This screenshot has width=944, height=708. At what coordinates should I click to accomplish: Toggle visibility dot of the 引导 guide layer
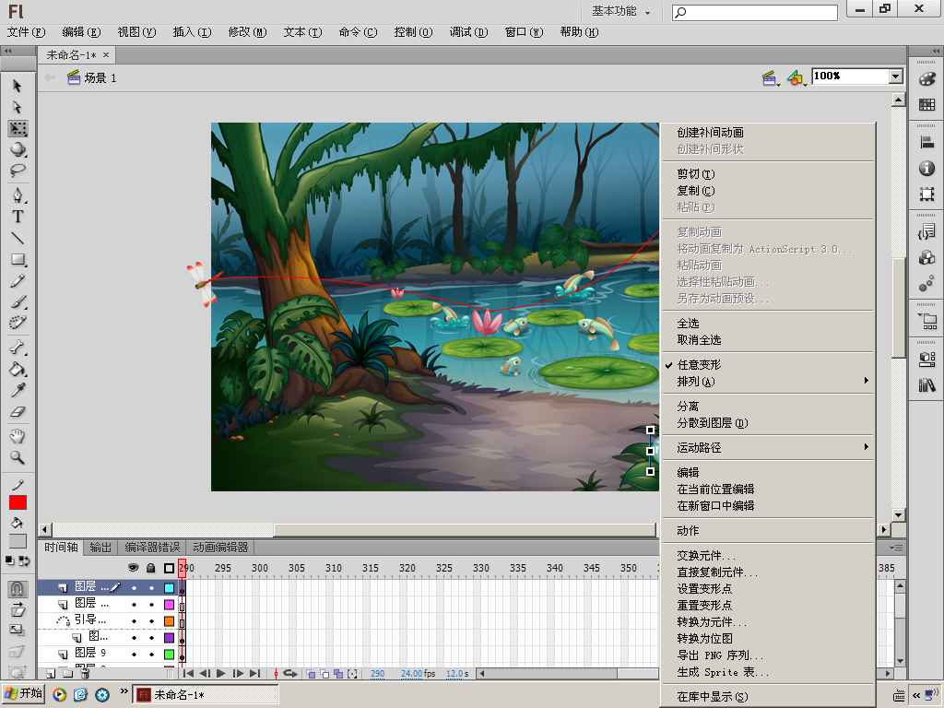coord(134,620)
